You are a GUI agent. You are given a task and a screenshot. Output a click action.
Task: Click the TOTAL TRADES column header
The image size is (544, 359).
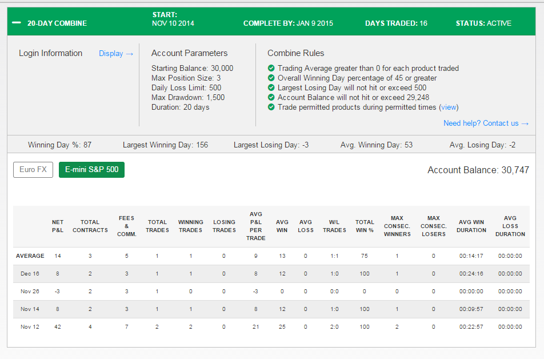pyautogui.click(x=157, y=226)
